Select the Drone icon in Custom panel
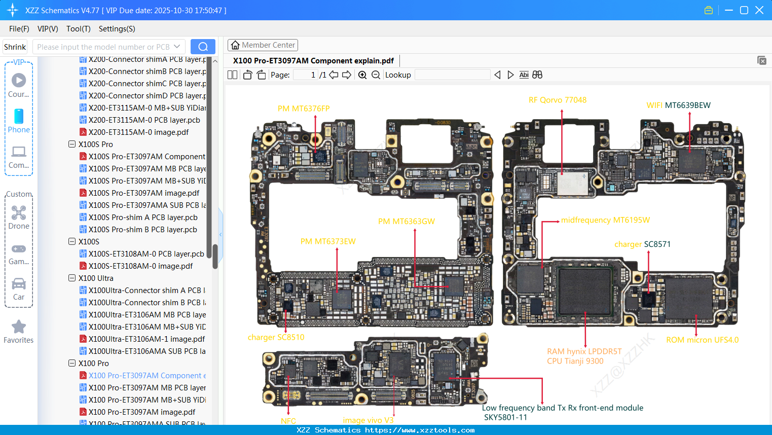Viewport: 772px width, 435px height. (19, 213)
